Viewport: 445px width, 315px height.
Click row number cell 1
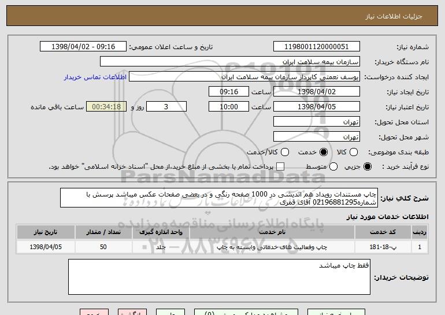[420, 247]
